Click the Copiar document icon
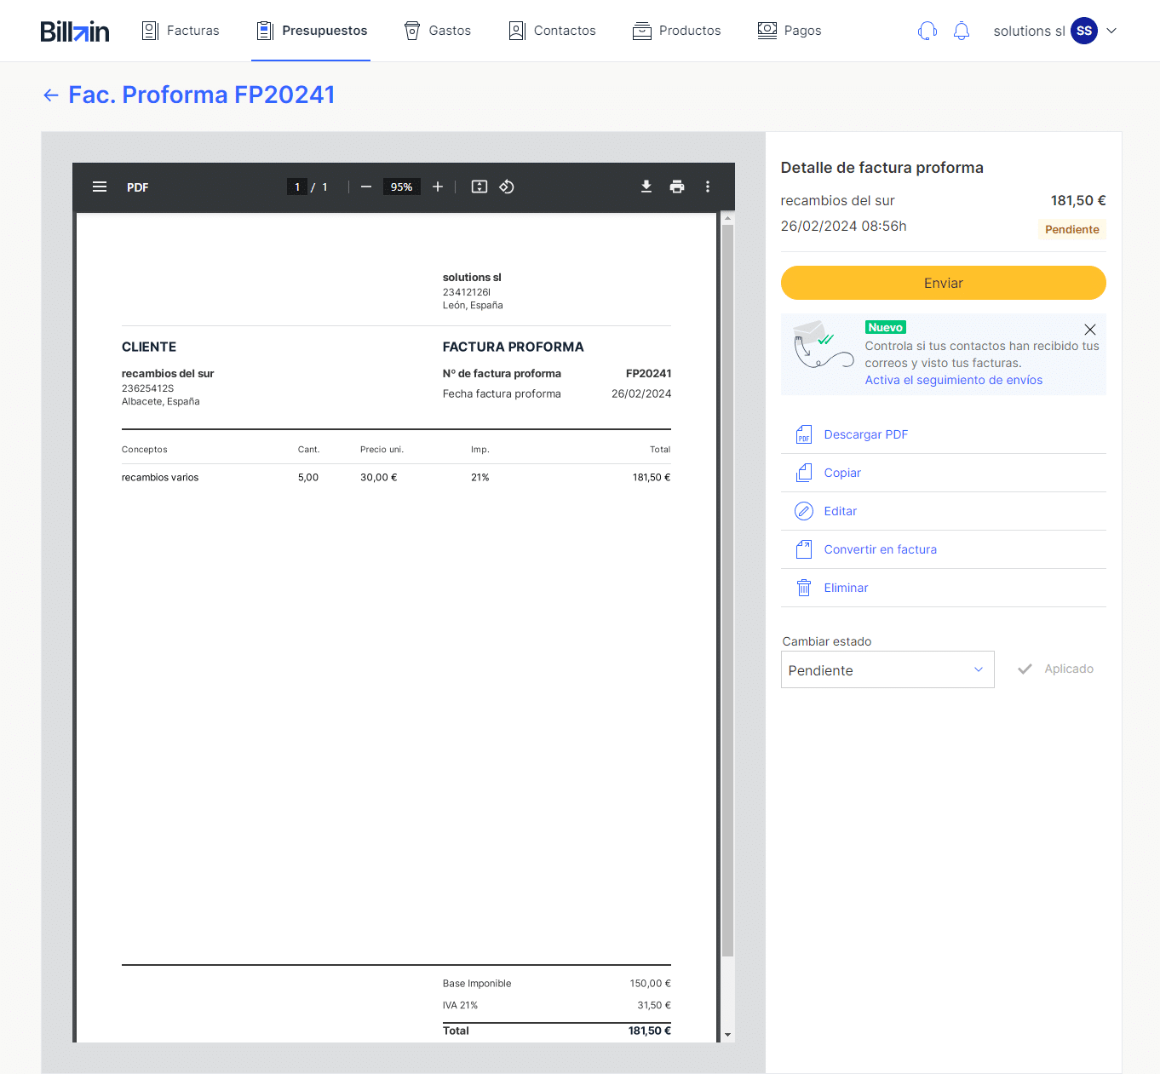The width and height of the screenshot is (1160, 1074). pyautogui.click(x=804, y=473)
